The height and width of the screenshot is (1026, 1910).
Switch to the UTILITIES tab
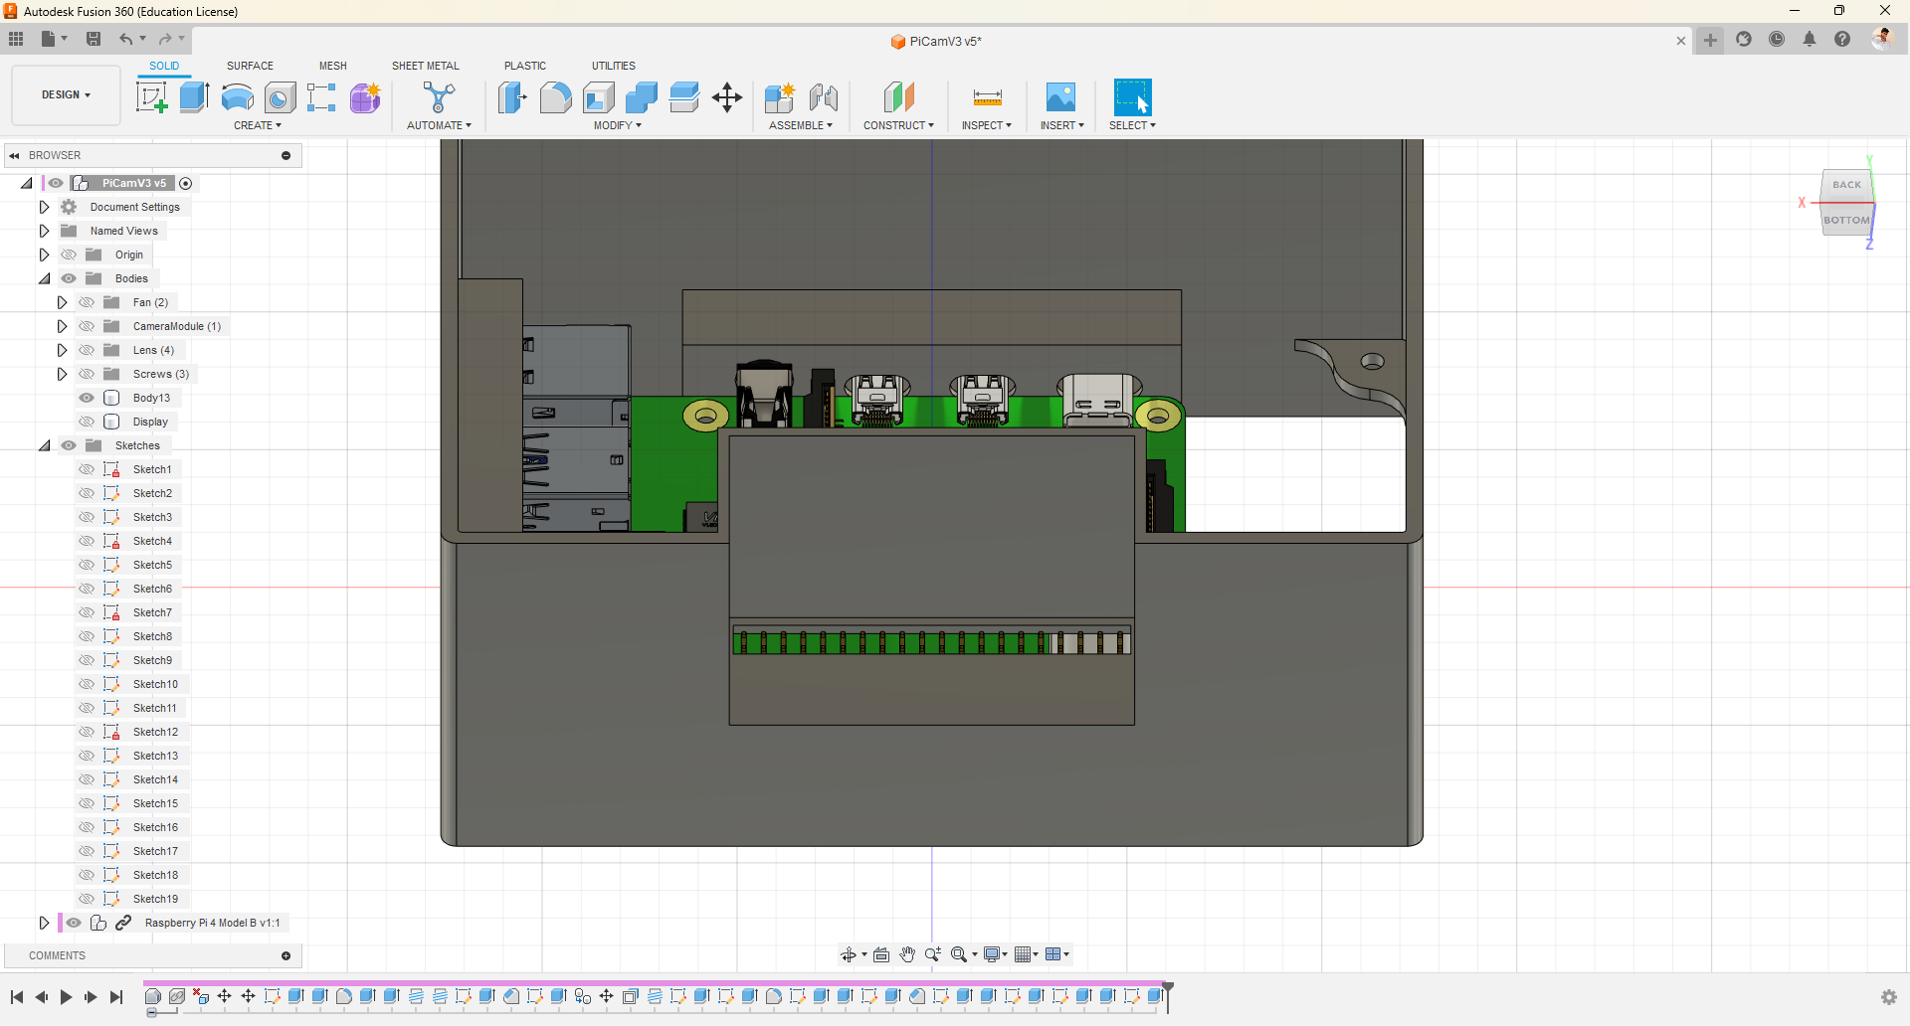[x=614, y=66]
